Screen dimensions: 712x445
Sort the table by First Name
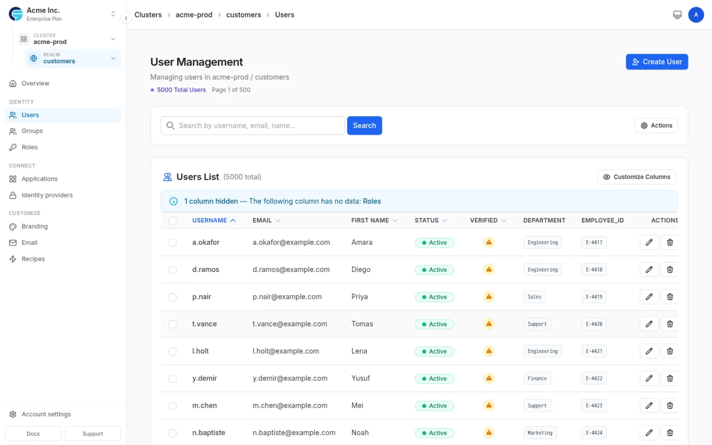tap(374, 220)
